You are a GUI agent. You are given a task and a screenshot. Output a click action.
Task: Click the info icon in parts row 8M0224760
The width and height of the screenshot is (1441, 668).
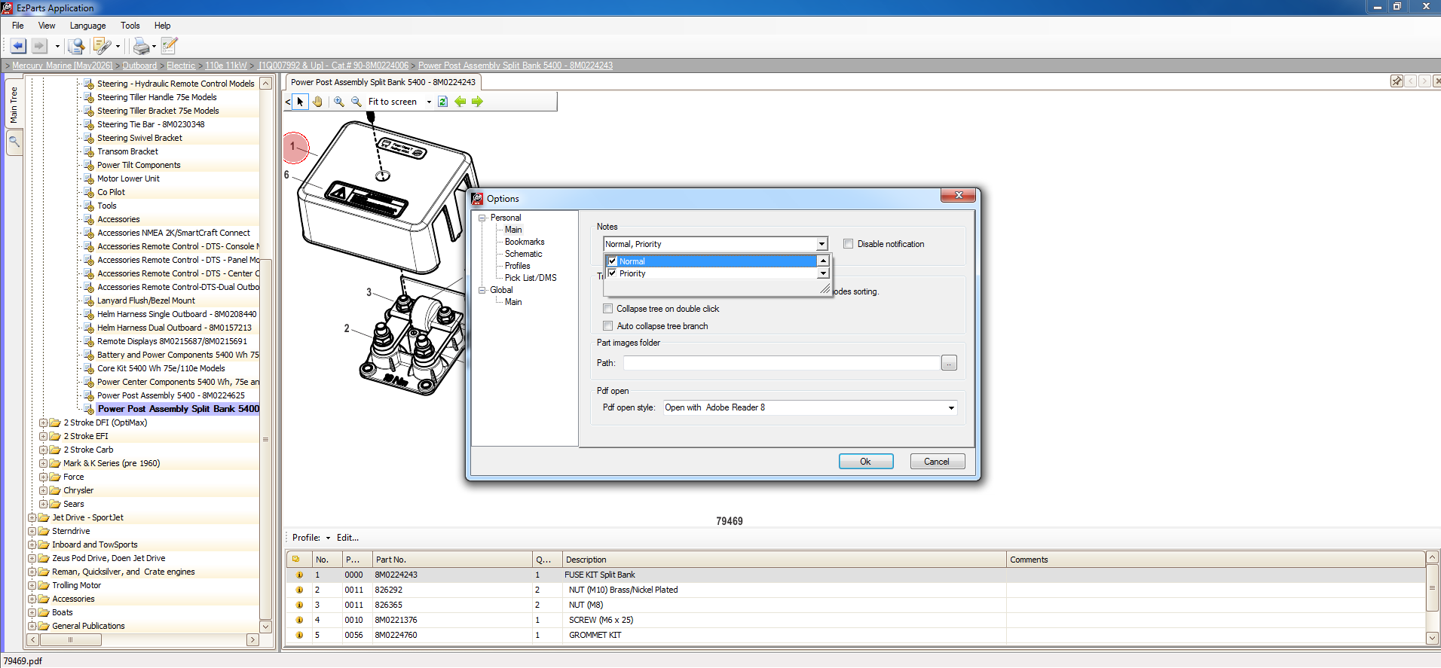(x=299, y=635)
